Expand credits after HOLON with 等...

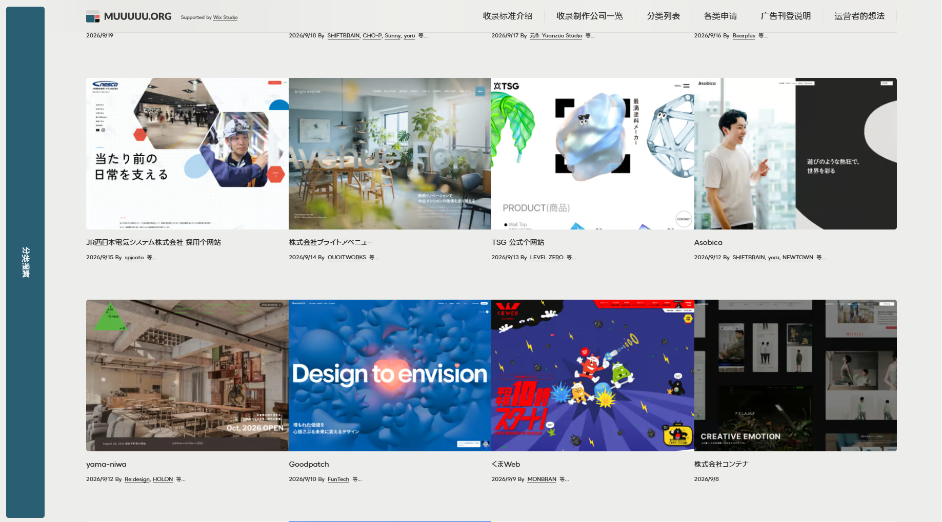tap(181, 479)
